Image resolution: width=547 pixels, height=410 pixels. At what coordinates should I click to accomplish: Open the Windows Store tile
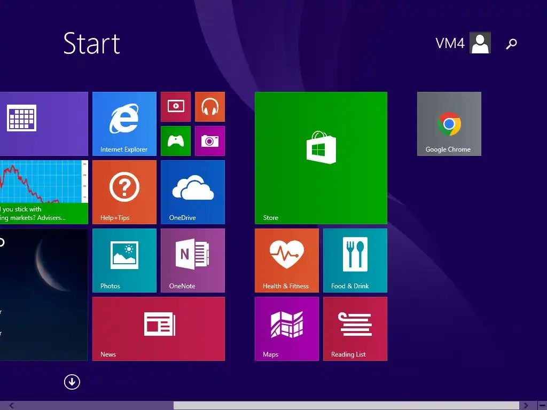(x=321, y=158)
